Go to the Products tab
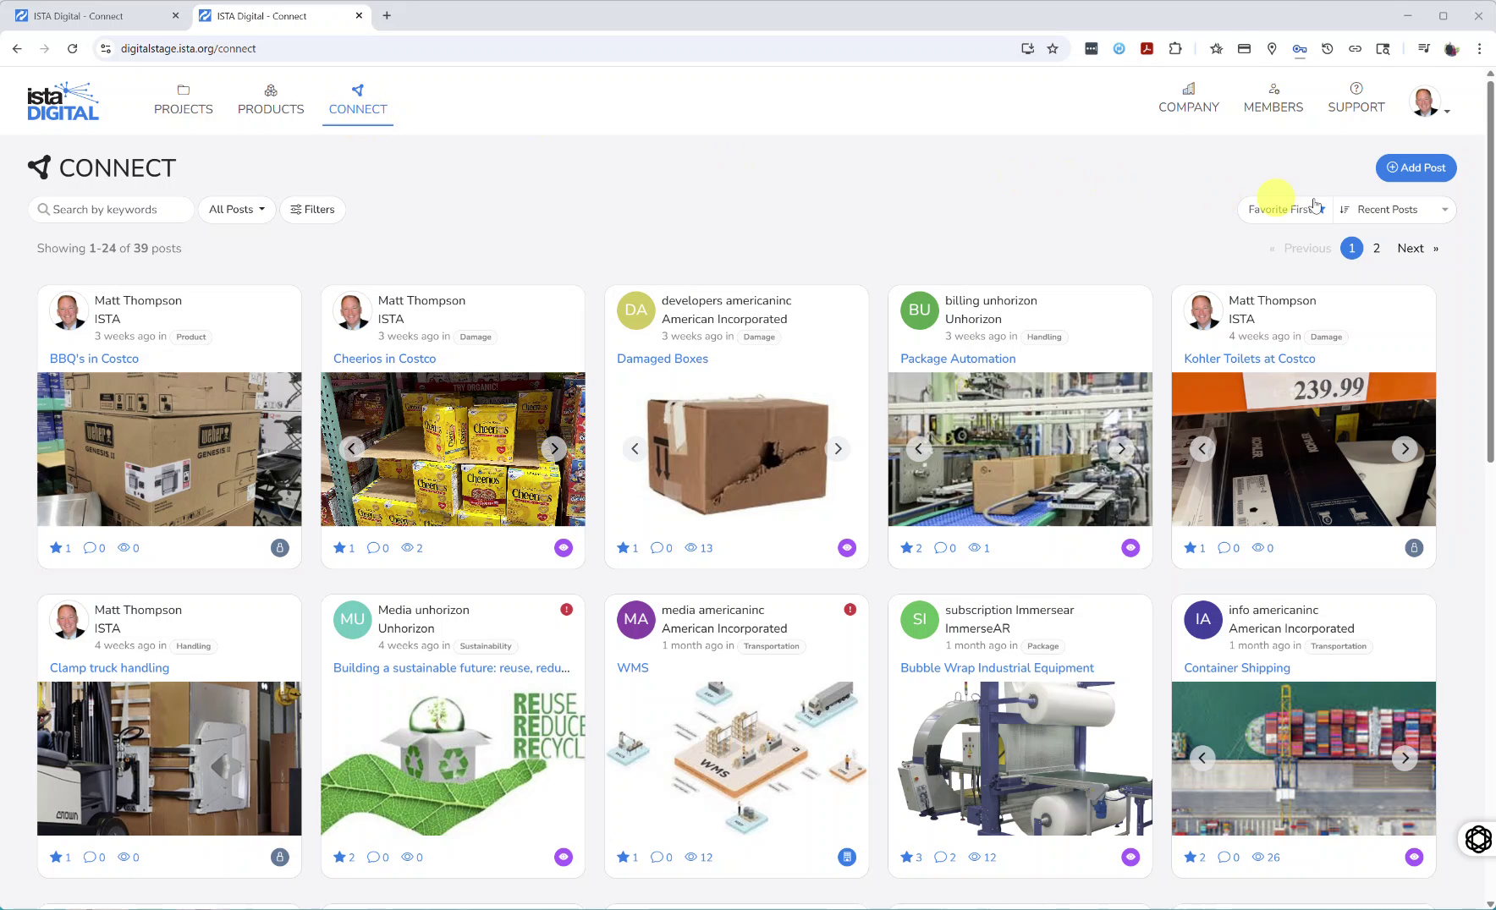This screenshot has width=1496, height=910. pyautogui.click(x=271, y=100)
